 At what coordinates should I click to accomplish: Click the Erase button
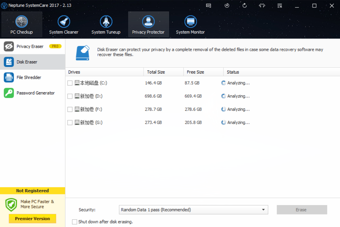pyautogui.click(x=302, y=210)
